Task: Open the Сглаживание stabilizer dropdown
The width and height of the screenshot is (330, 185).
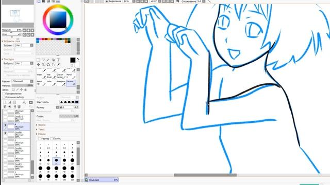Action: (204, 1)
